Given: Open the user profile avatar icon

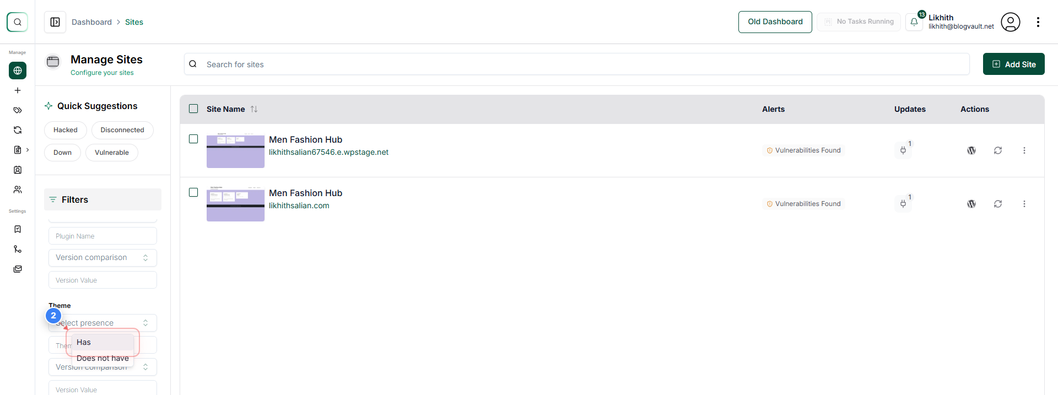Looking at the screenshot, I should coord(1011,22).
